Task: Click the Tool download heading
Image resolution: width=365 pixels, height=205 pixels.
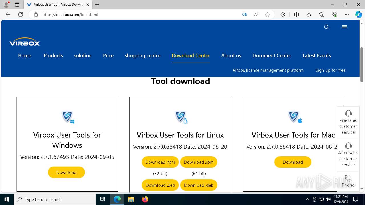Action: [x=180, y=81]
